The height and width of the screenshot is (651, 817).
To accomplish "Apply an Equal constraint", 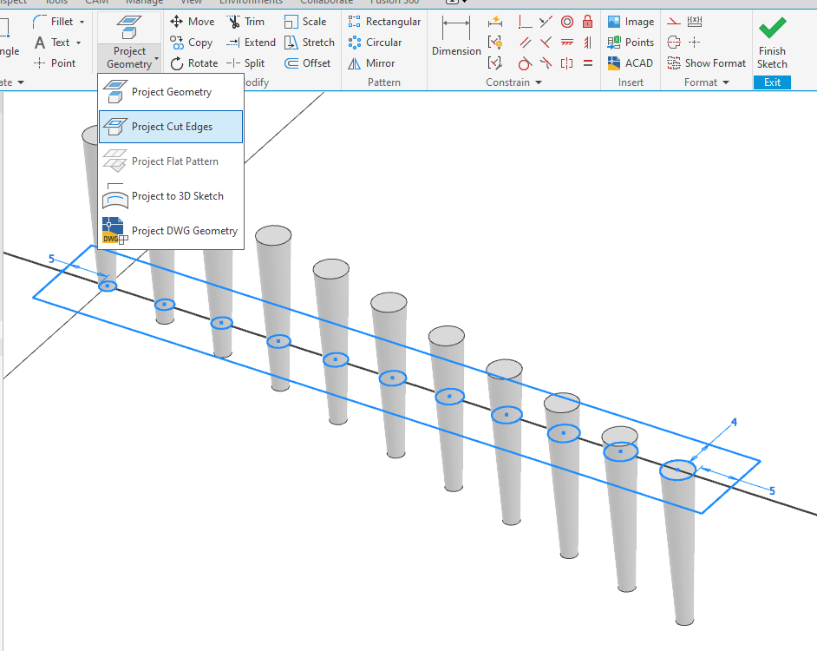I will click(587, 62).
